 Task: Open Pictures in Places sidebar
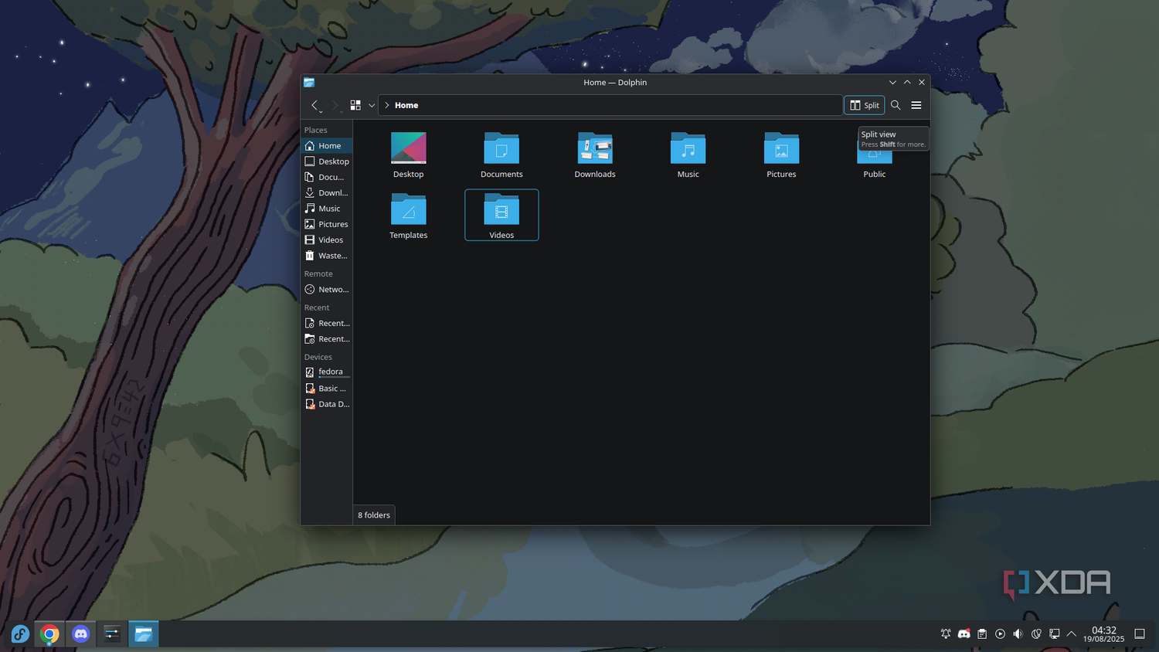(327, 224)
